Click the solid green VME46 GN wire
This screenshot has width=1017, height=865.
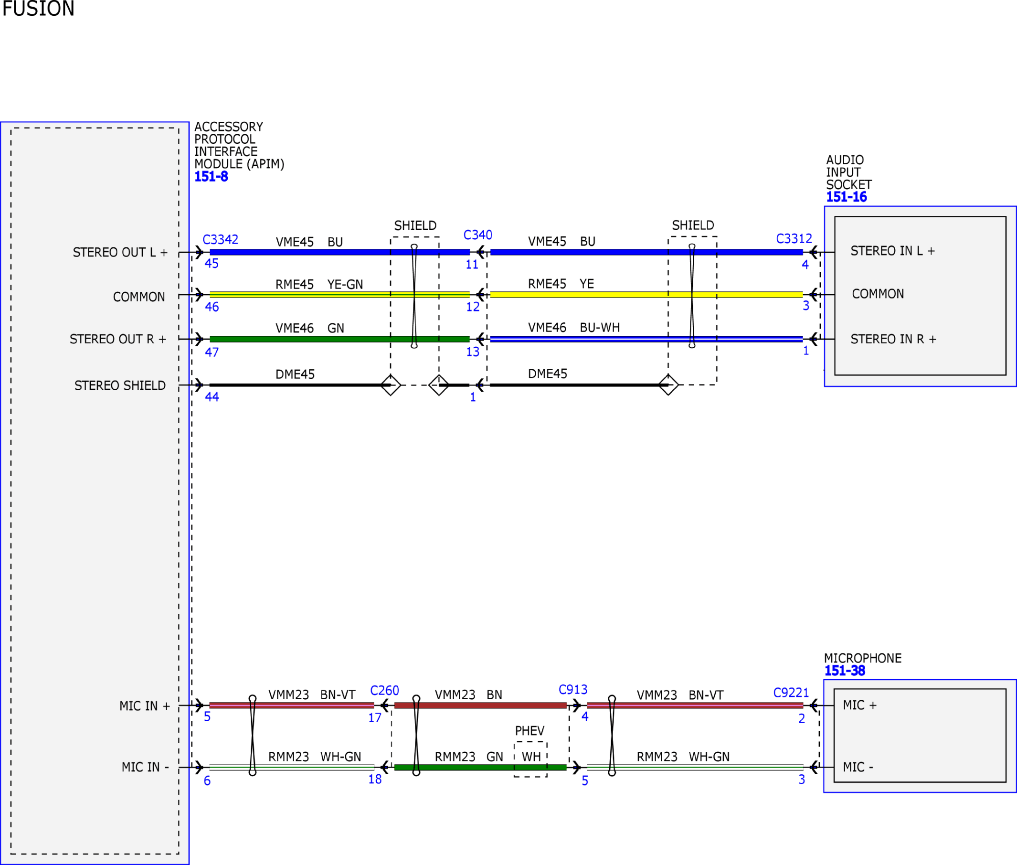coord(339,339)
